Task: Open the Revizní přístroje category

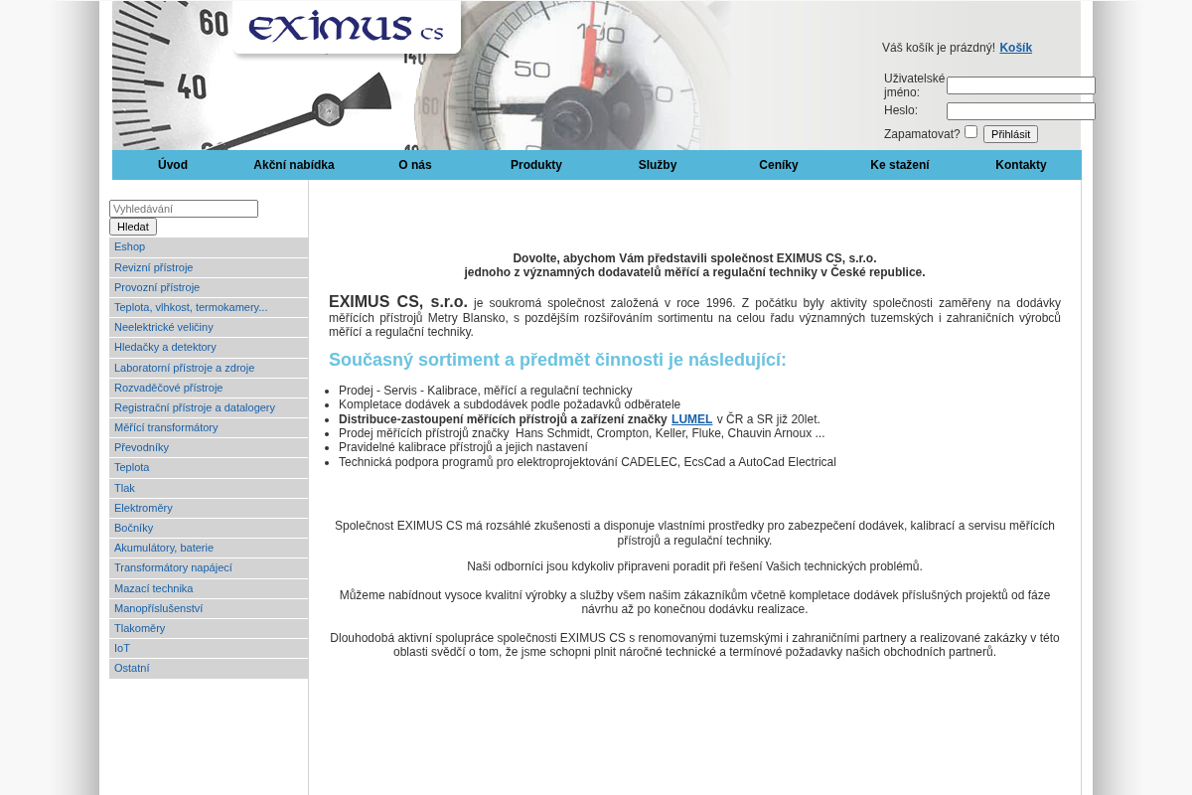Action: [209, 267]
